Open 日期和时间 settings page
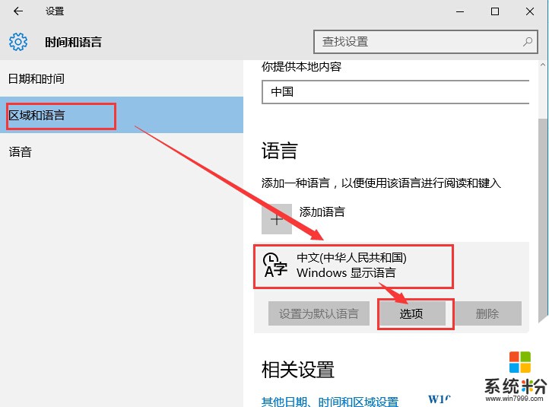Image resolution: width=549 pixels, height=407 pixels. pyautogui.click(x=122, y=79)
